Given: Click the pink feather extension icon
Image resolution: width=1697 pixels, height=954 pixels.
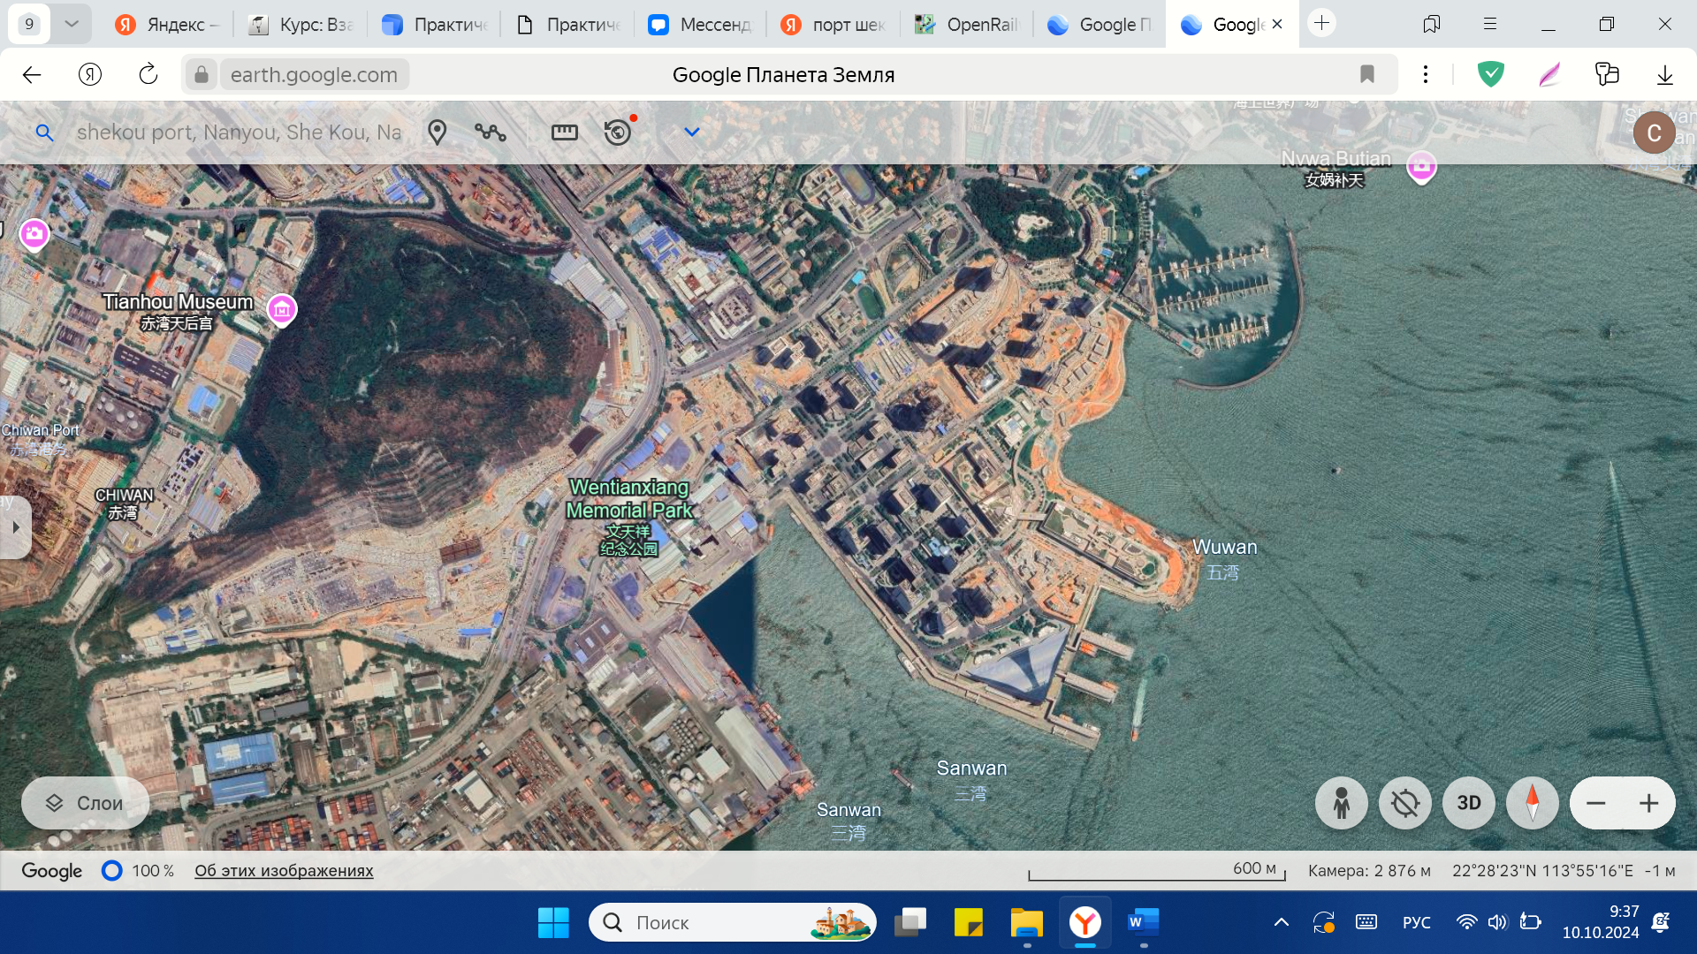Looking at the screenshot, I should tap(1549, 75).
